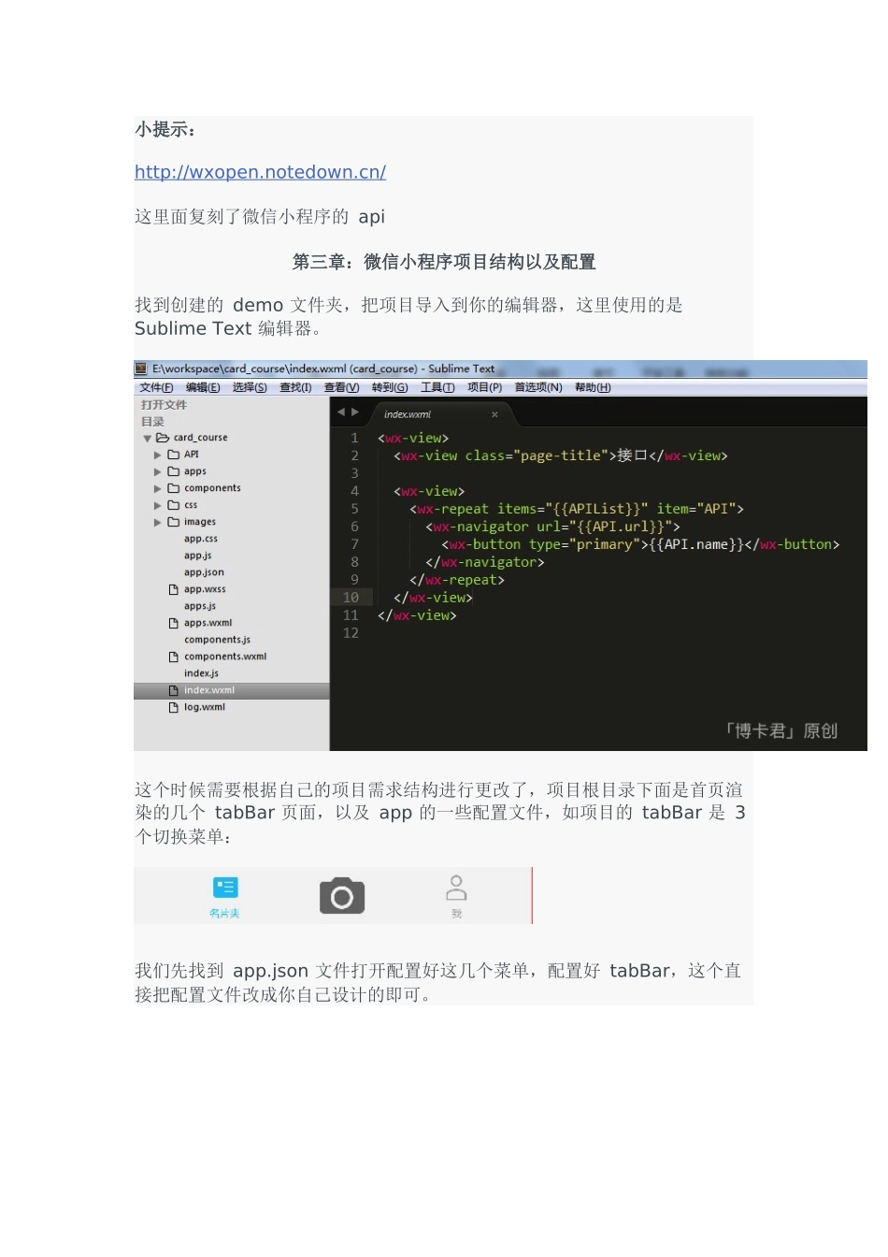The height and width of the screenshot is (1257, 888).
Task: Go to previous tab with left arrow
Action: point(341,412)
